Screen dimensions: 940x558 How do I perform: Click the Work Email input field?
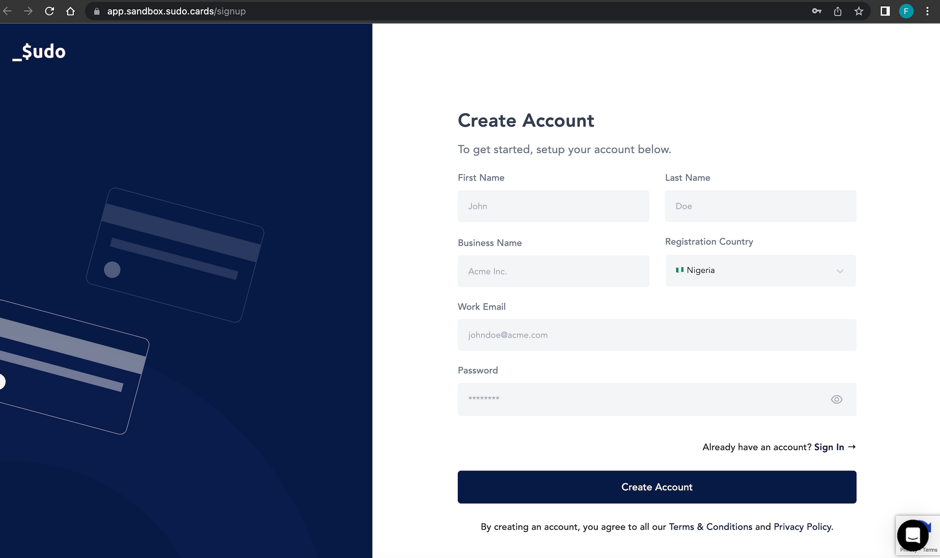657,335
